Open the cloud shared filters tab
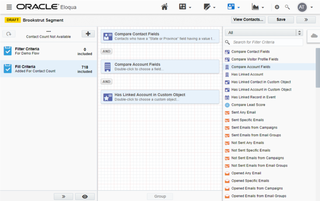The height and width of the screenshot is (201, 320). (x=314, y=36)
